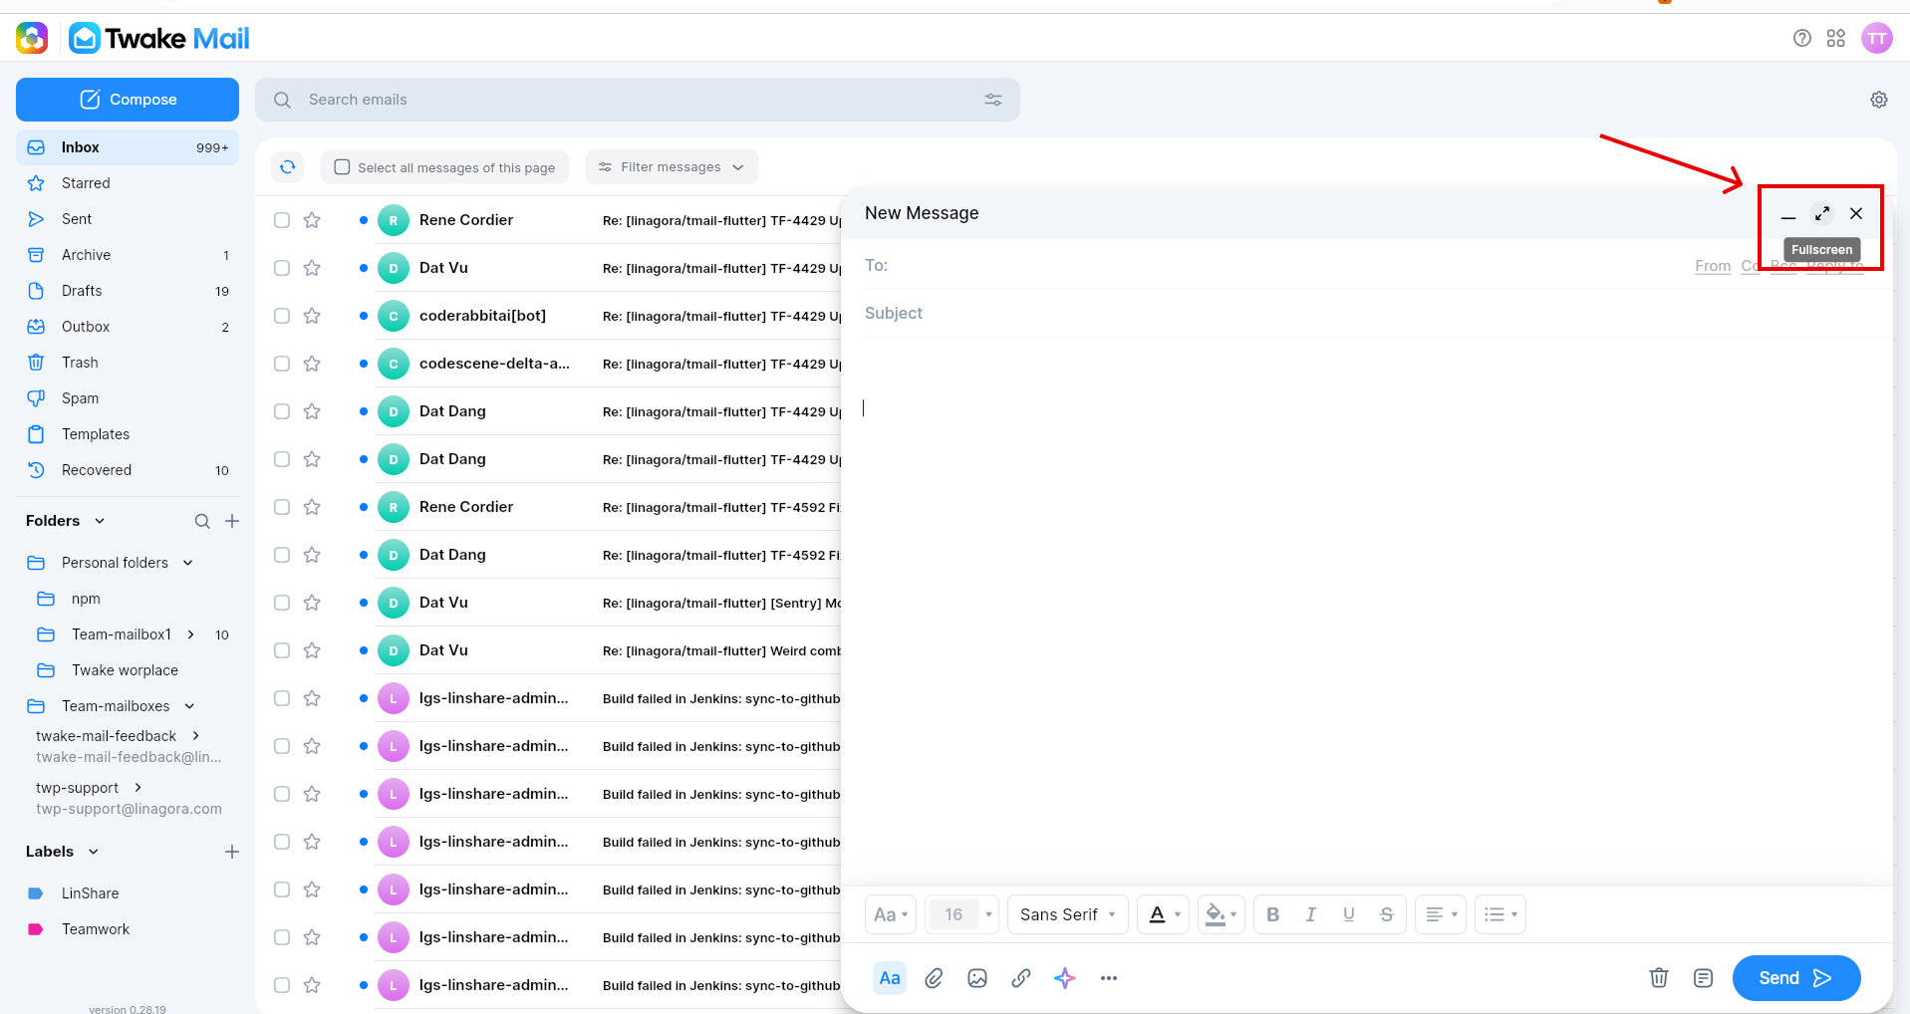Viewport: 1910px width, 1014px height.
Task: Collapse the Personal folders tree
Action: 187,563
